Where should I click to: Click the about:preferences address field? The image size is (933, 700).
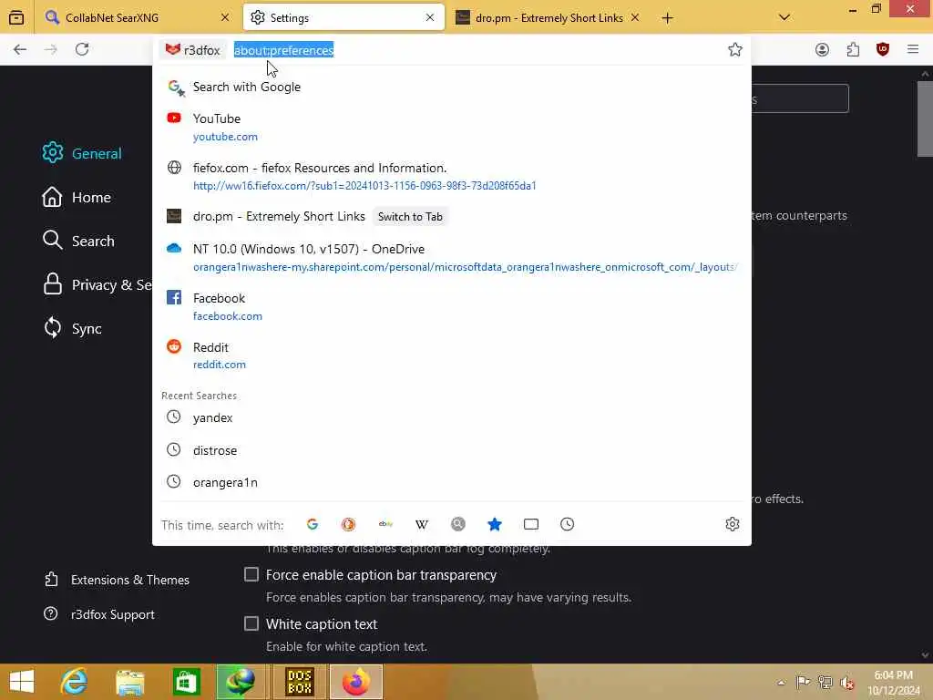476,50
